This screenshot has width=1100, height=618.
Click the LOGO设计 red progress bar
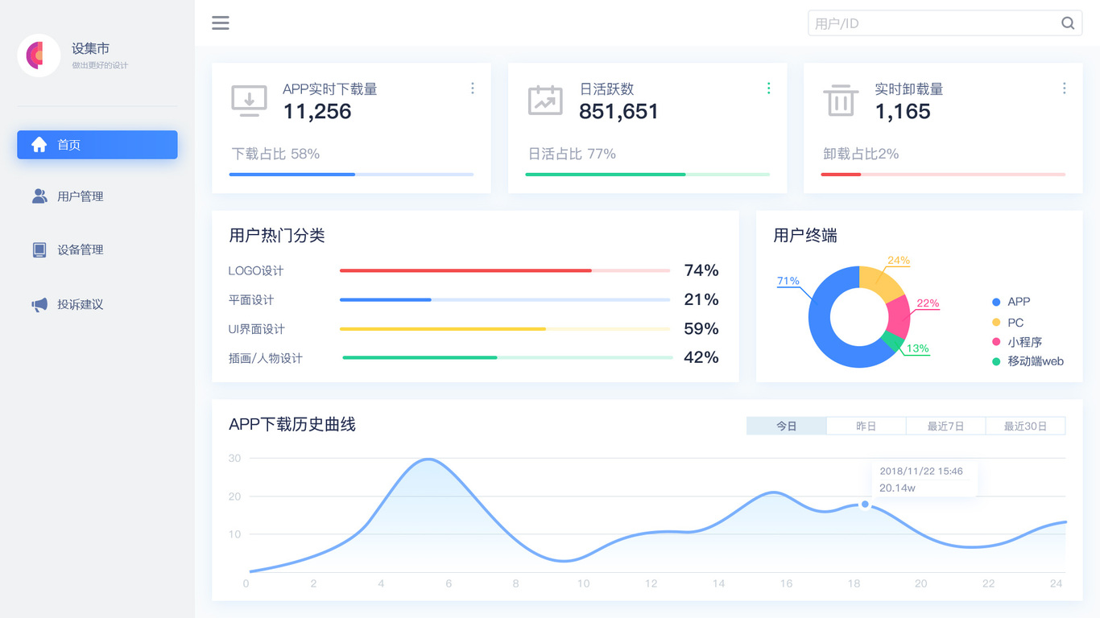[x=505, y=270]
